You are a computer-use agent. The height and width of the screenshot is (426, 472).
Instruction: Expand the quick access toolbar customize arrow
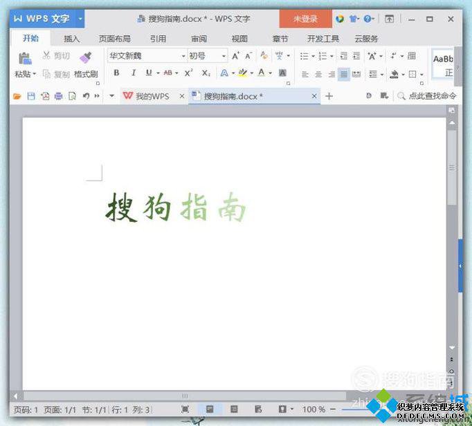point(111,96)
